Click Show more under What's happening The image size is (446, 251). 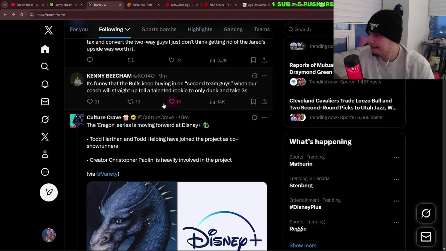click(x=303, y=245)
